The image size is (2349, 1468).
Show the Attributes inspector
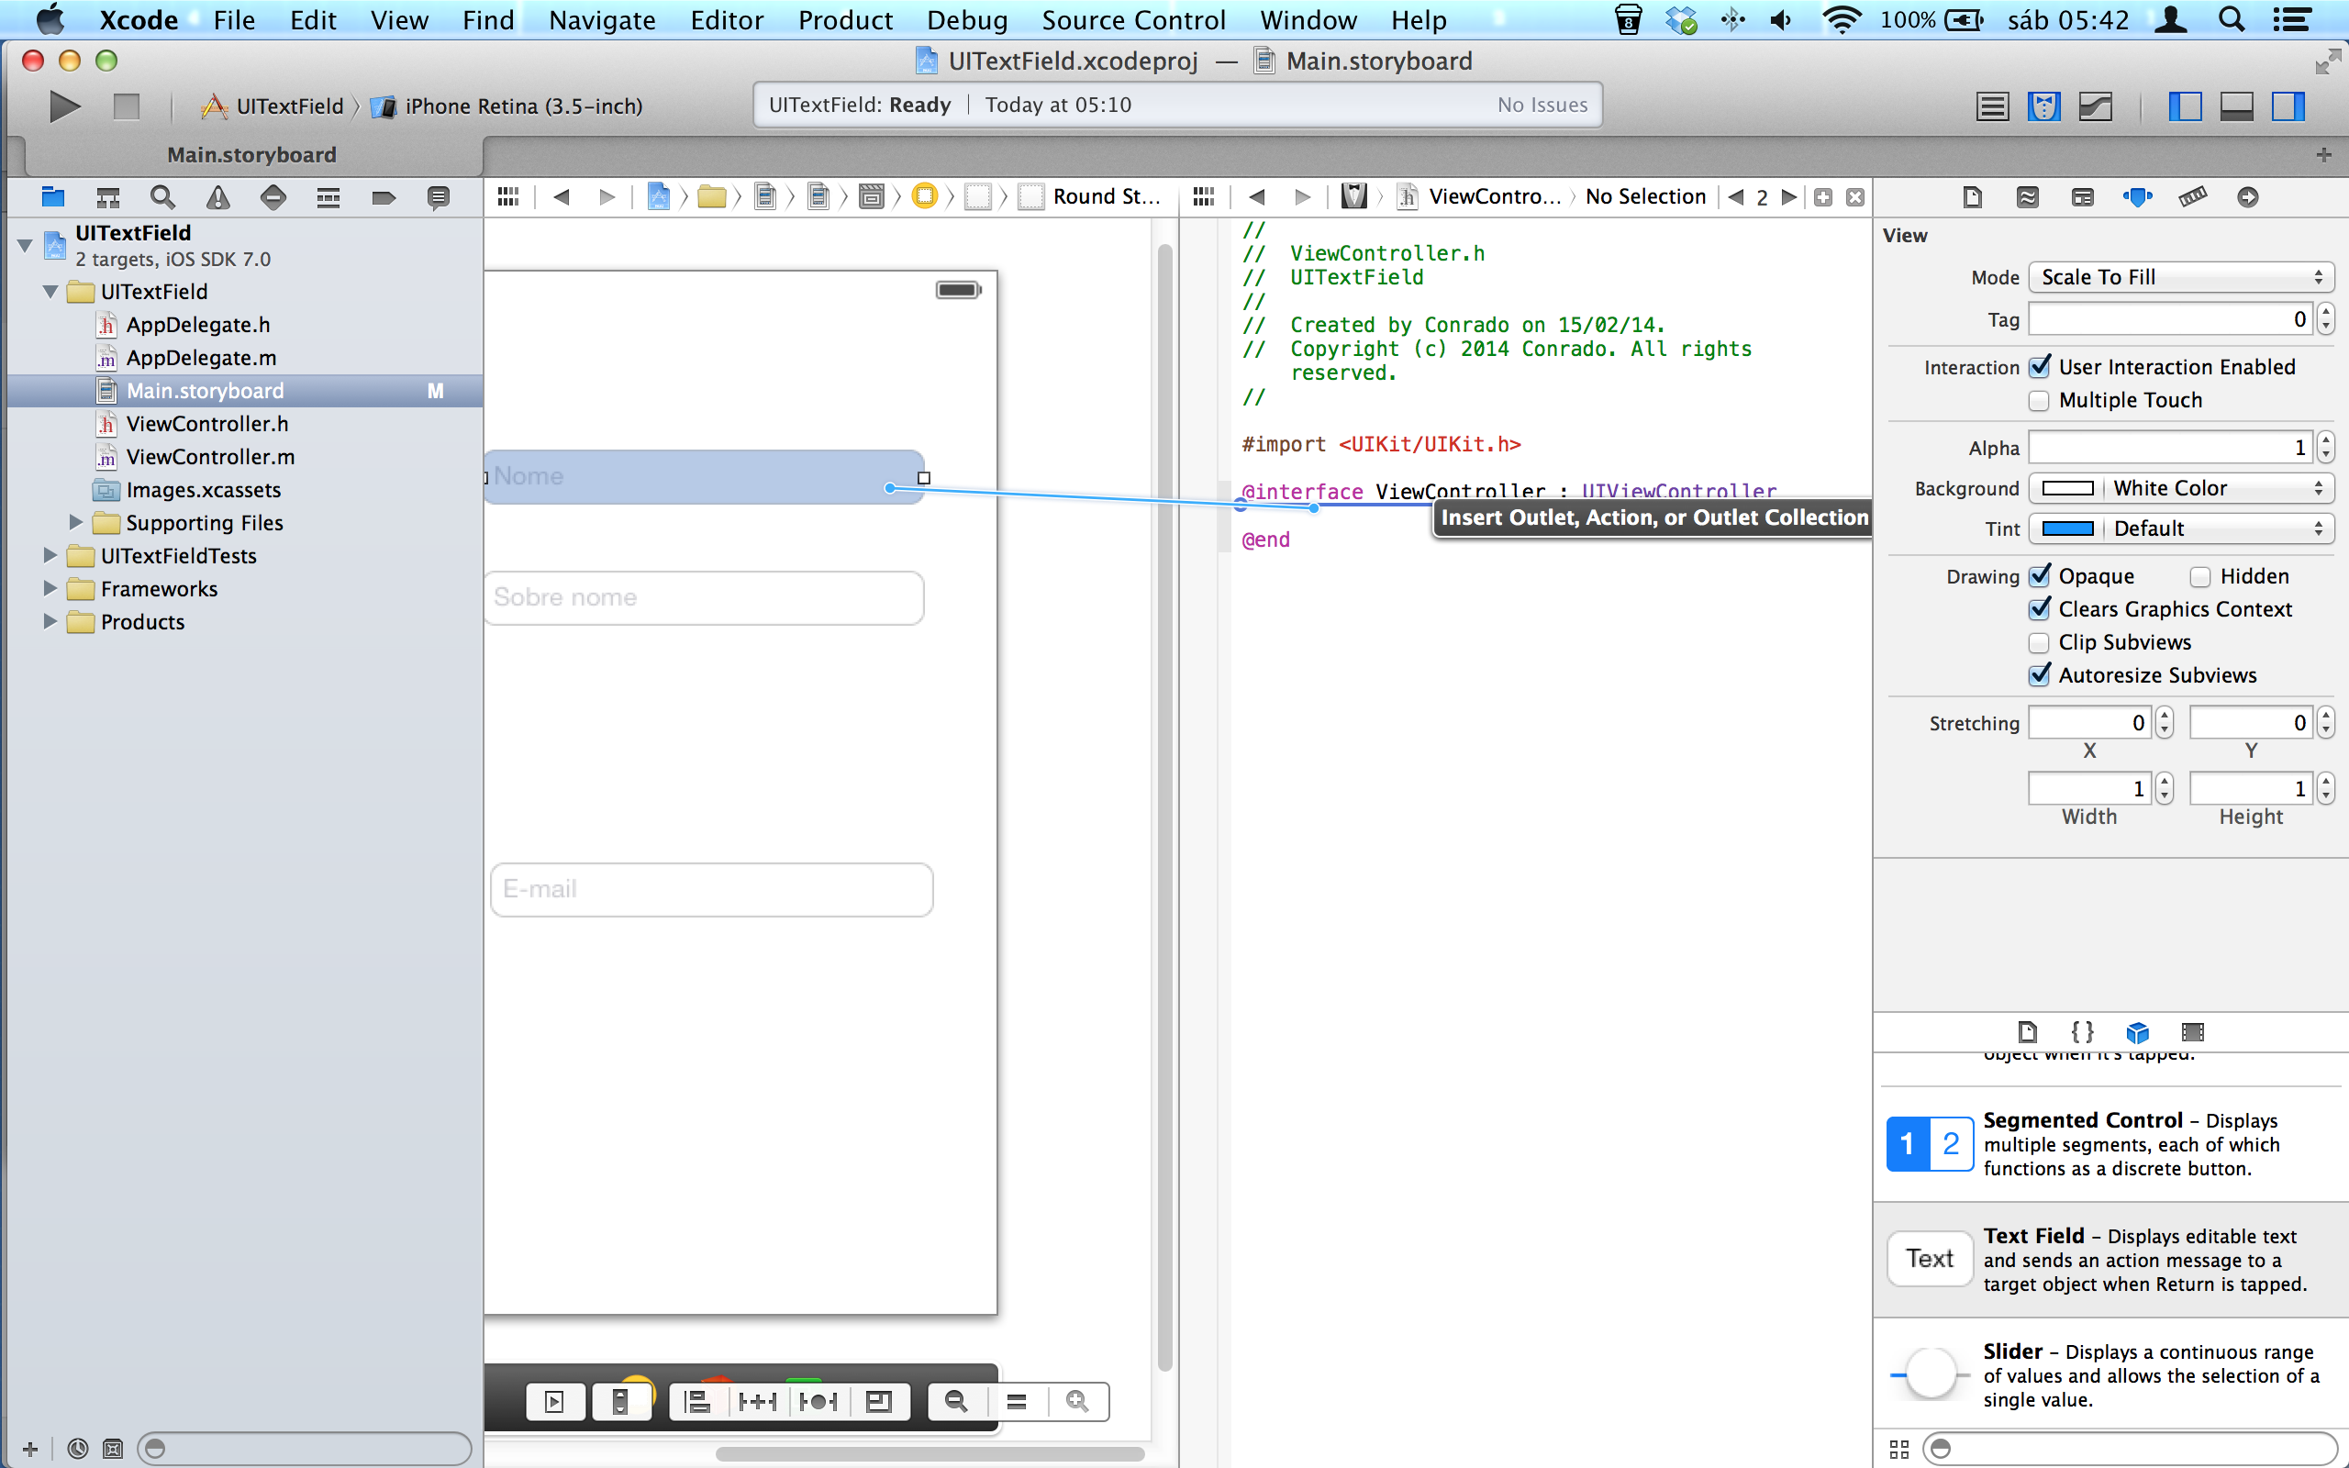pos(2137,197)
